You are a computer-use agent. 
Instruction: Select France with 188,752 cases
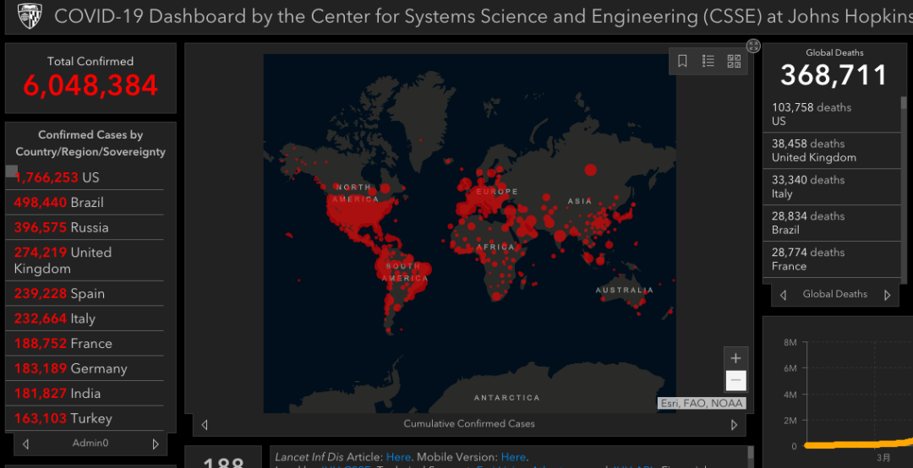85,344
